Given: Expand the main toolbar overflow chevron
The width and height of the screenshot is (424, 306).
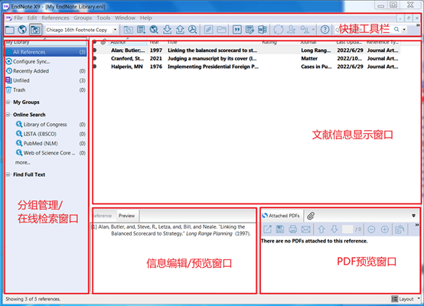Looking at the screenshot, I should (418, 25).
